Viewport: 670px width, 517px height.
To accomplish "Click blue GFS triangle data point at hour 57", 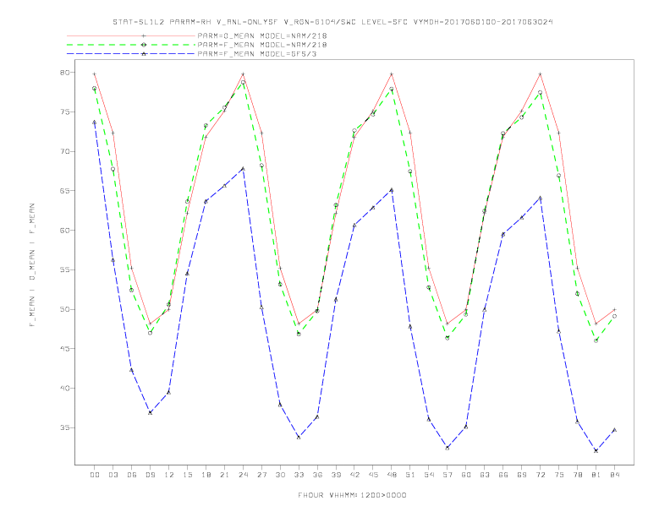I will pos(448,448).
